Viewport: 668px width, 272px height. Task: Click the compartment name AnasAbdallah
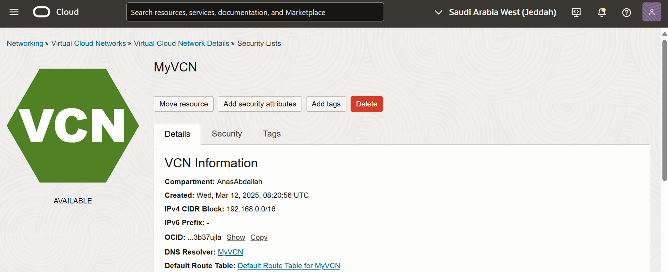[239, 182]
